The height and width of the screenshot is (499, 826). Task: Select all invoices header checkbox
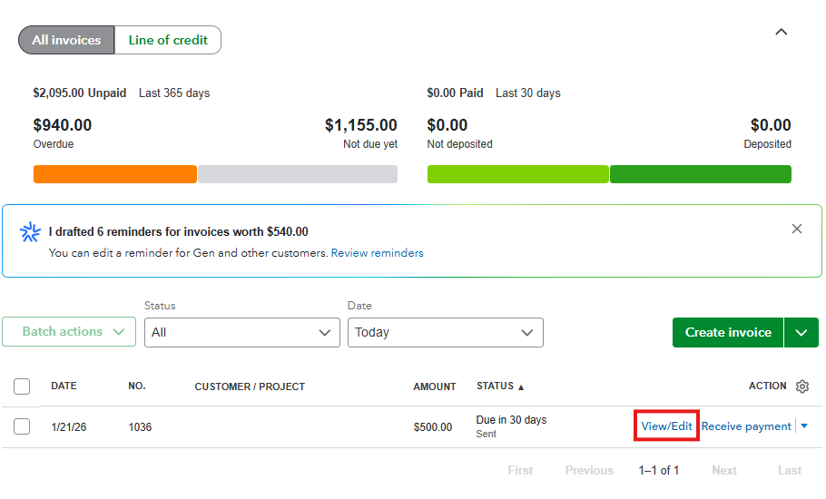click(22, 386)
